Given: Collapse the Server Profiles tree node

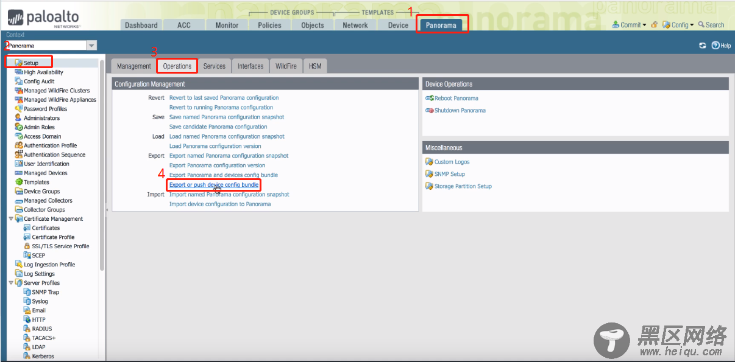Looking at the screenshot, I should pyautogui.click(x=11, y=283).
